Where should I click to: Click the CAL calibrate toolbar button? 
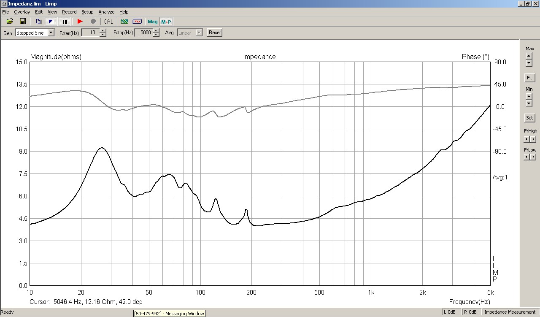pyautogui.click(x=108, y=22)
